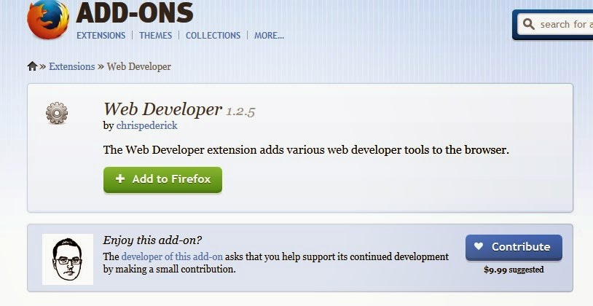Image resolution: width=593 pixels, height=306 pixels.
Task: Open the ADD-ONS site title
Action: click(x=135, y=12)
